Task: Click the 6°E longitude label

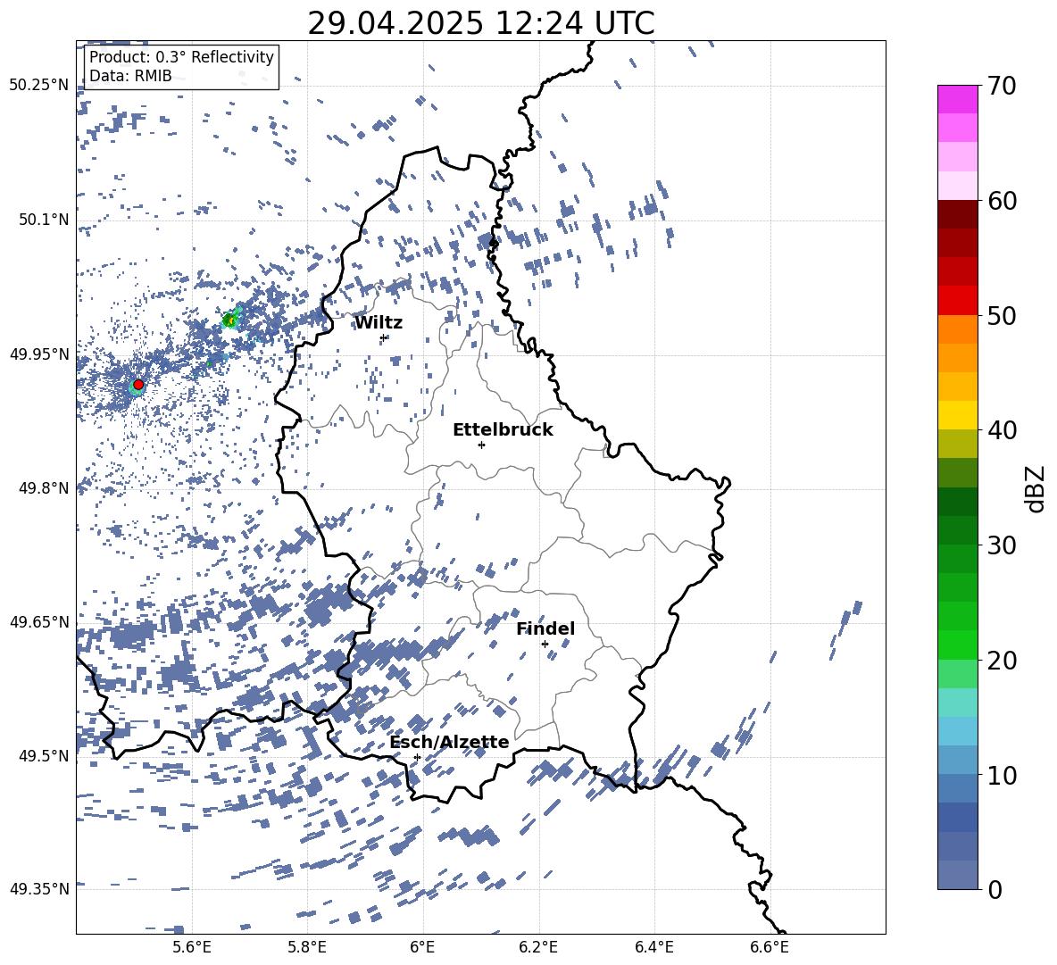Action: [422, 947]
